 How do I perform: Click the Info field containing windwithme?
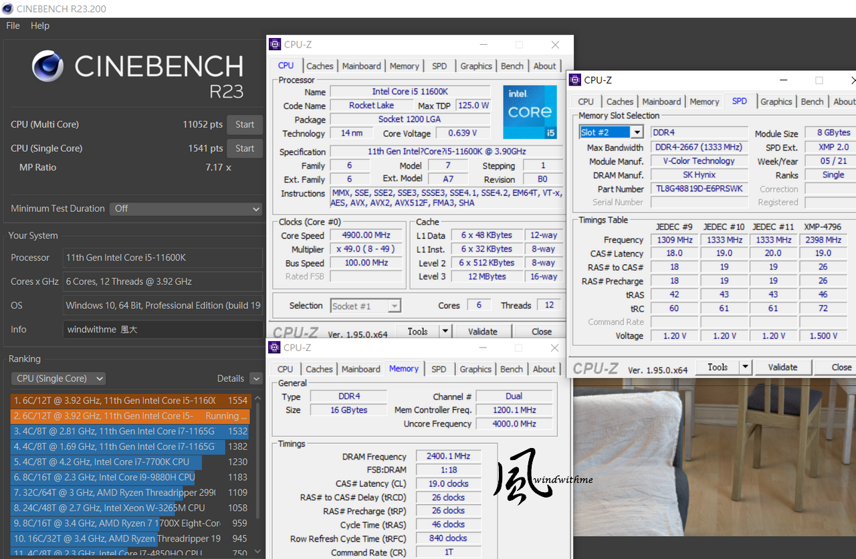pyautogui.click(x=163, y=329)
